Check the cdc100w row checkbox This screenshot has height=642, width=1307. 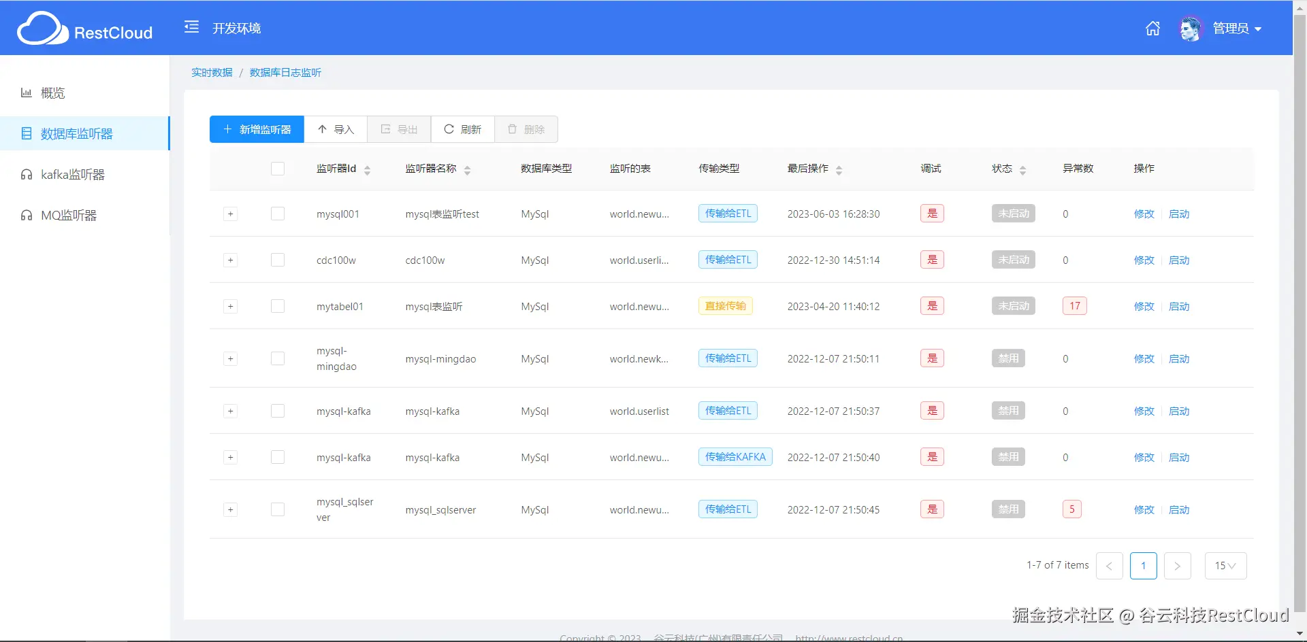tap(278, 260)
